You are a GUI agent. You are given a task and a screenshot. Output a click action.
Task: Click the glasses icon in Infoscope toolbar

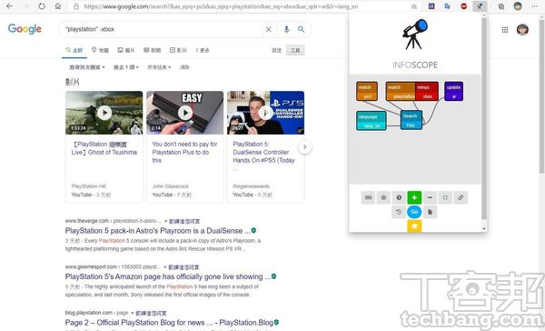coord(368,197)
